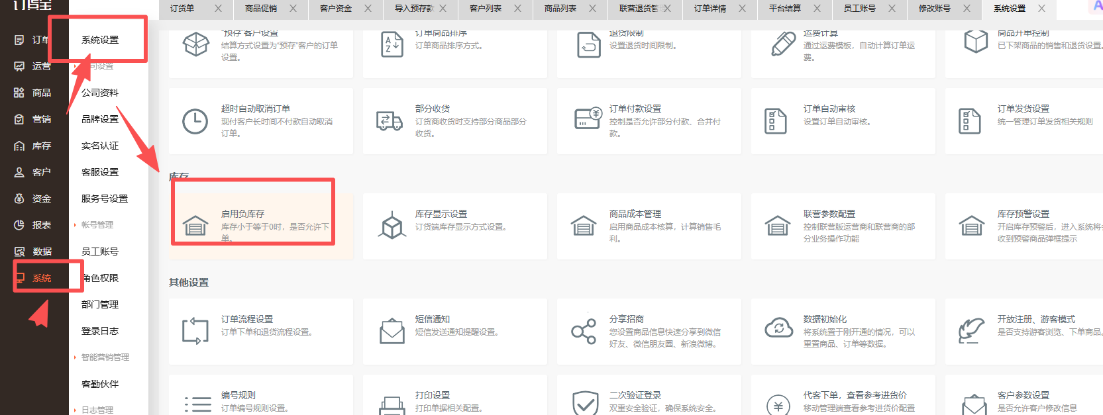Screen dimensions: 1103x415
Task: Click the 运营 sidebar icon
Action: point(19,66)
